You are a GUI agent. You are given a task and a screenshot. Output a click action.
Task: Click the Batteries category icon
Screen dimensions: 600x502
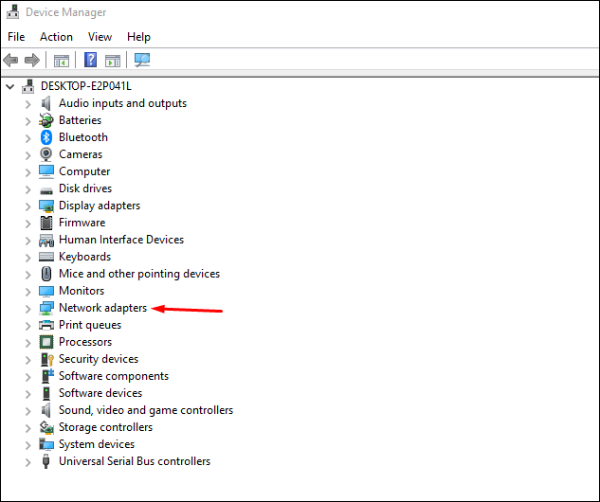[x=46, y=120]
